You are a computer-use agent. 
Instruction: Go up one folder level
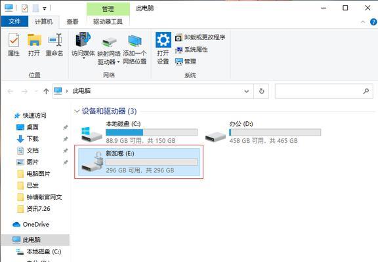coord(46,91)
